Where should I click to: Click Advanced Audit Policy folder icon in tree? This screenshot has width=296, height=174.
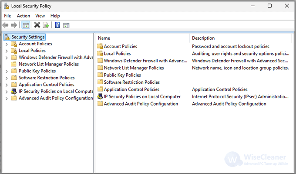(x=14, y=98)
